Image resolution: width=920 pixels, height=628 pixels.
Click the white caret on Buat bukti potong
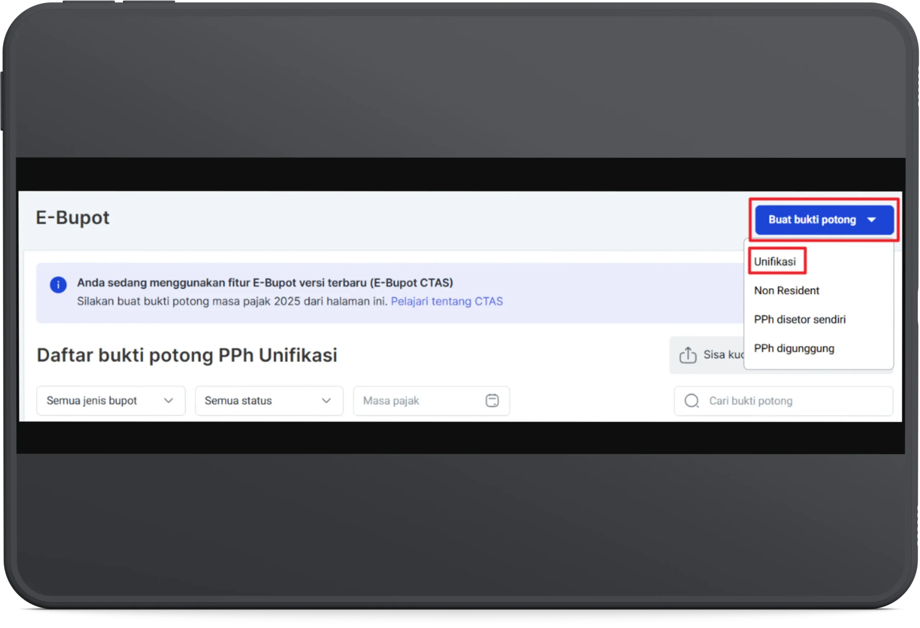click(871, 220)
